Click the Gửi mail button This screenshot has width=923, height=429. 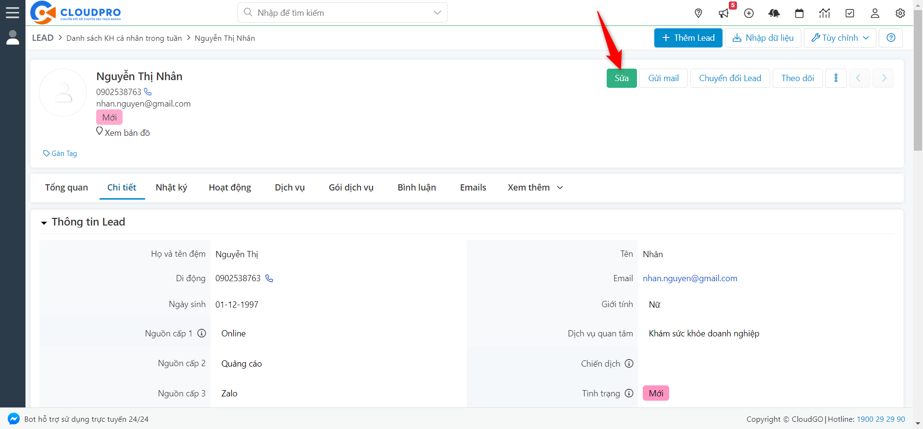point(663,78)
